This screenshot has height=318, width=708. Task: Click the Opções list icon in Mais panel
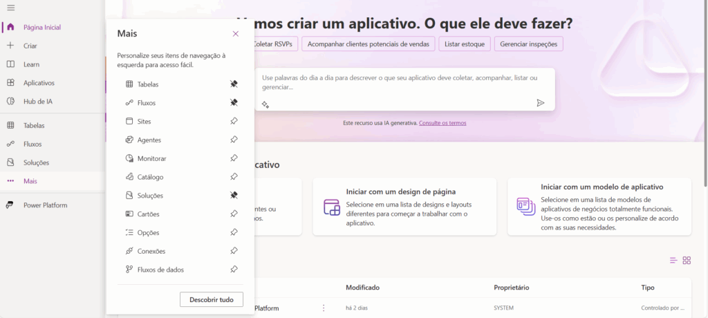(x=129, y=233)
